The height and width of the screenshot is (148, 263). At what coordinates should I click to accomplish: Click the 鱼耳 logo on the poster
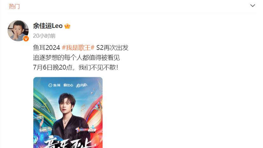click(54, 85)
